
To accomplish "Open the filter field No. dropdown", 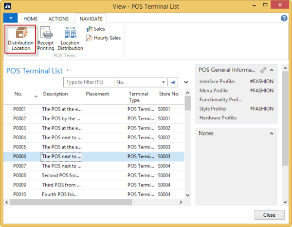I will pos(163,82).
